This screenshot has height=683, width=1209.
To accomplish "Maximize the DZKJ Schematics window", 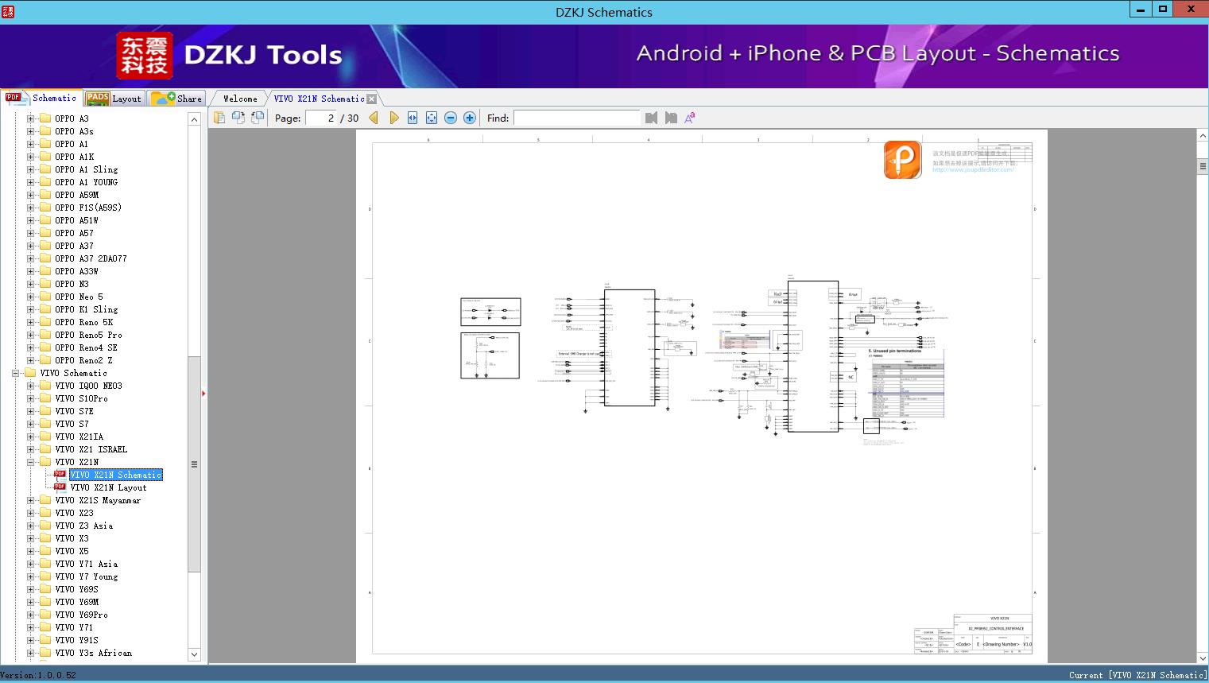I will point(1163,9).
